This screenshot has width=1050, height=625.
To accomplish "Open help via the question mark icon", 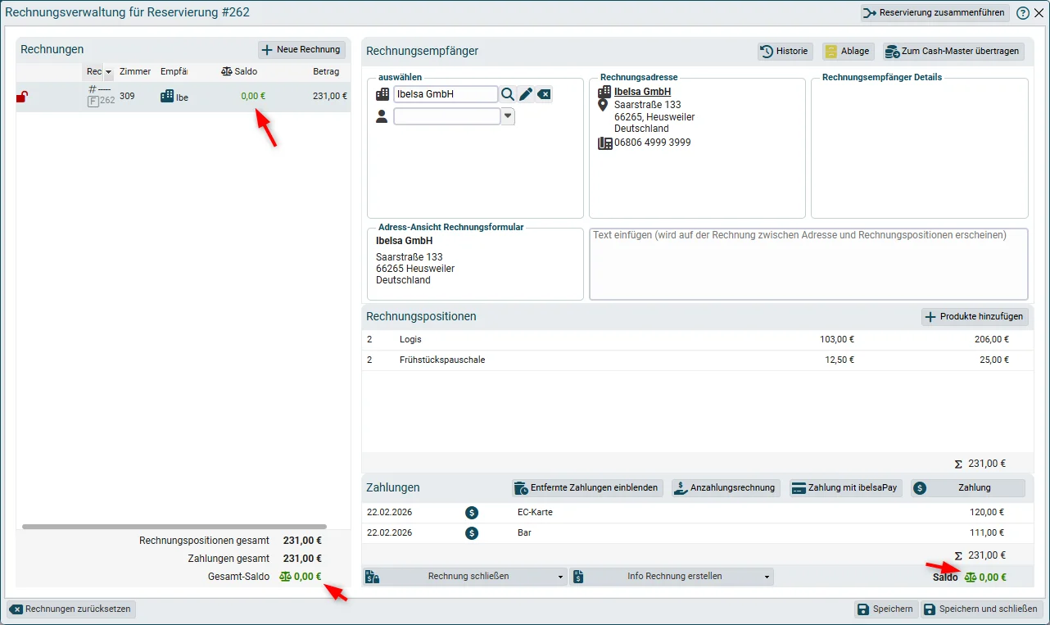I will (1023, 13).
